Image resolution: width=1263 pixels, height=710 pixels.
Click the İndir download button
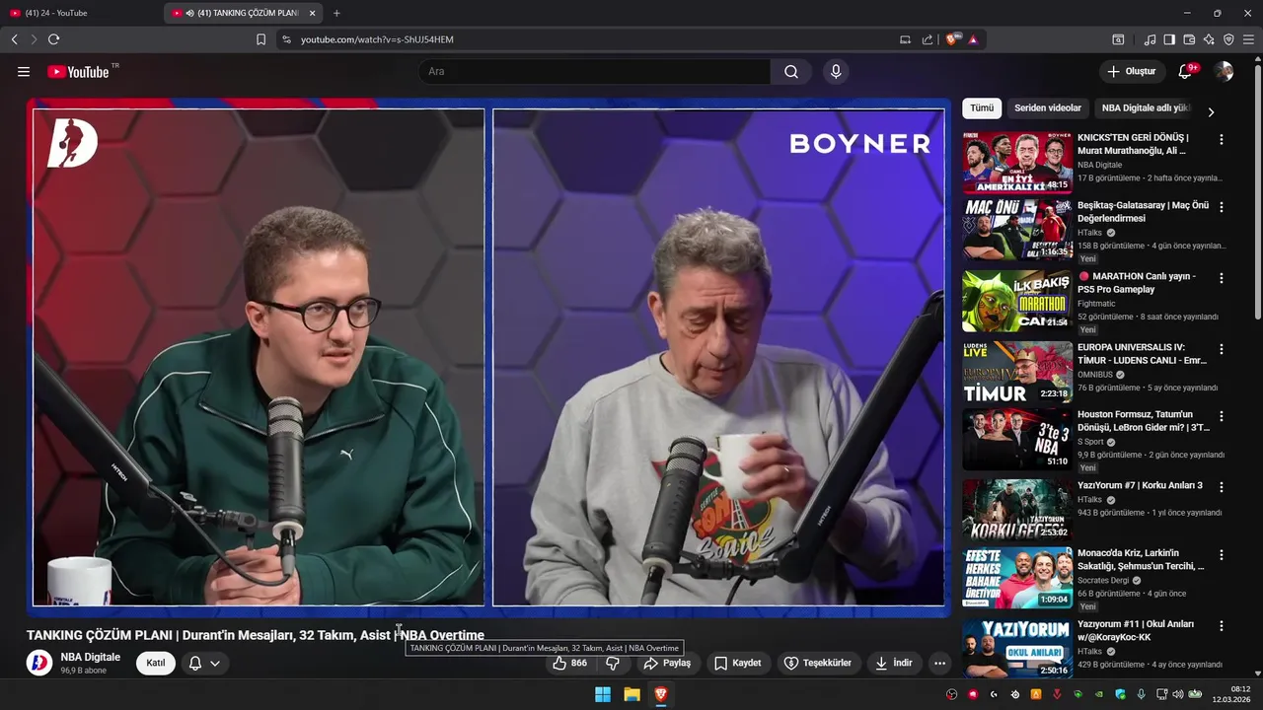(894, 663)
